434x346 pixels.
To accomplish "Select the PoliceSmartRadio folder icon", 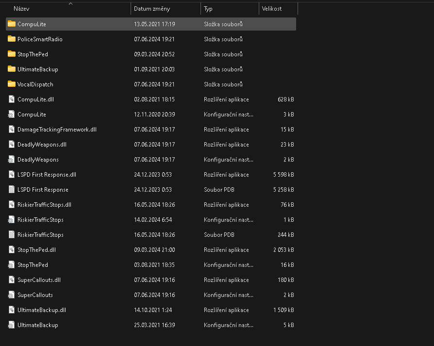I will 12,39.
